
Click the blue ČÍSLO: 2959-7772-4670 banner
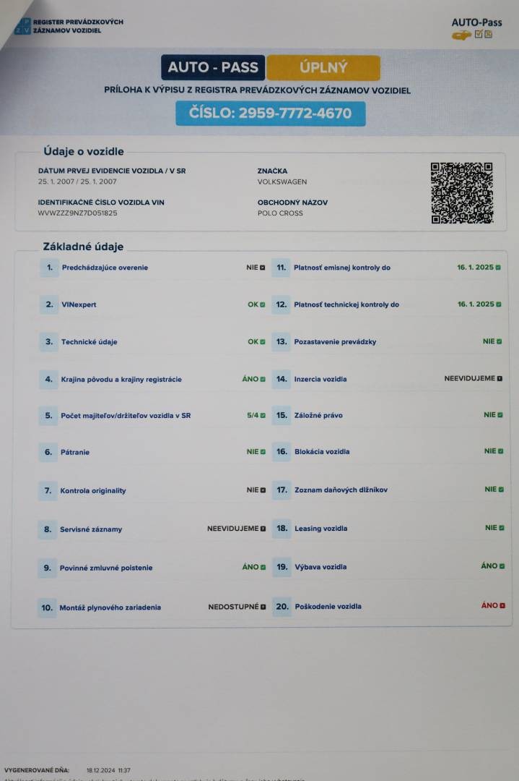pyautogui.click(x=271, y=113)
